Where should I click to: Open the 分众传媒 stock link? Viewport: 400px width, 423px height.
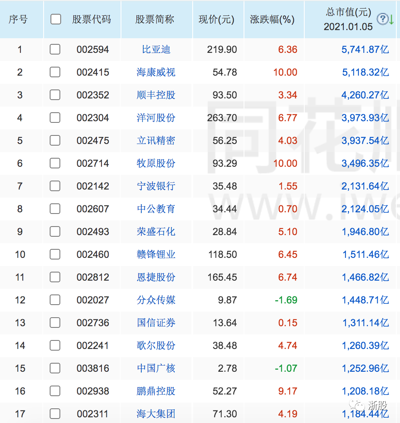point(156,300)
